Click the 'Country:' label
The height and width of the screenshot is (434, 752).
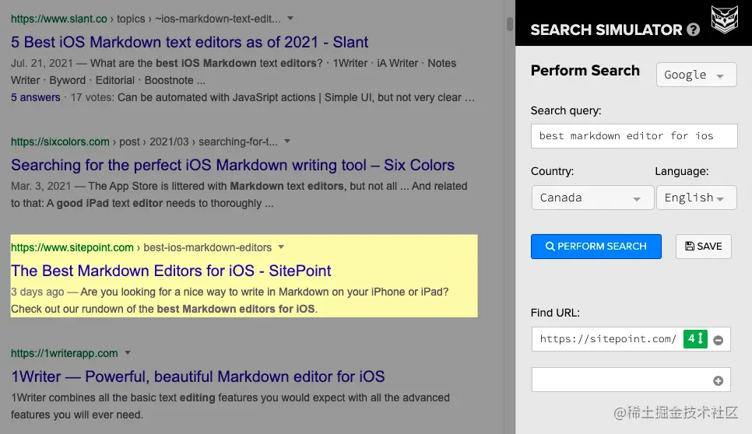pyautogui.click(x=552, y=171)
